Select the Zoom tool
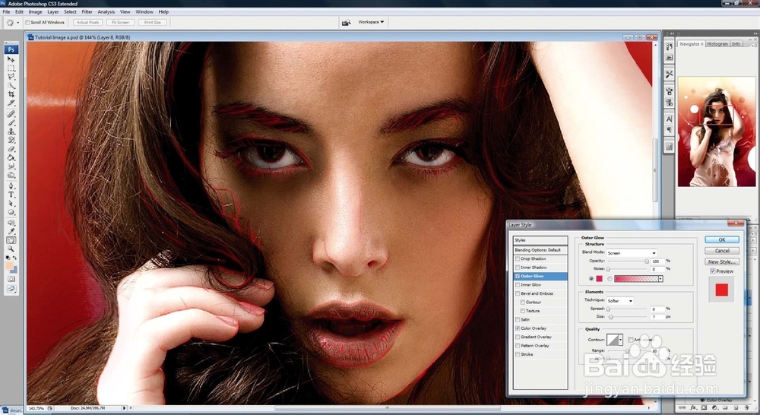 [11, 249]
